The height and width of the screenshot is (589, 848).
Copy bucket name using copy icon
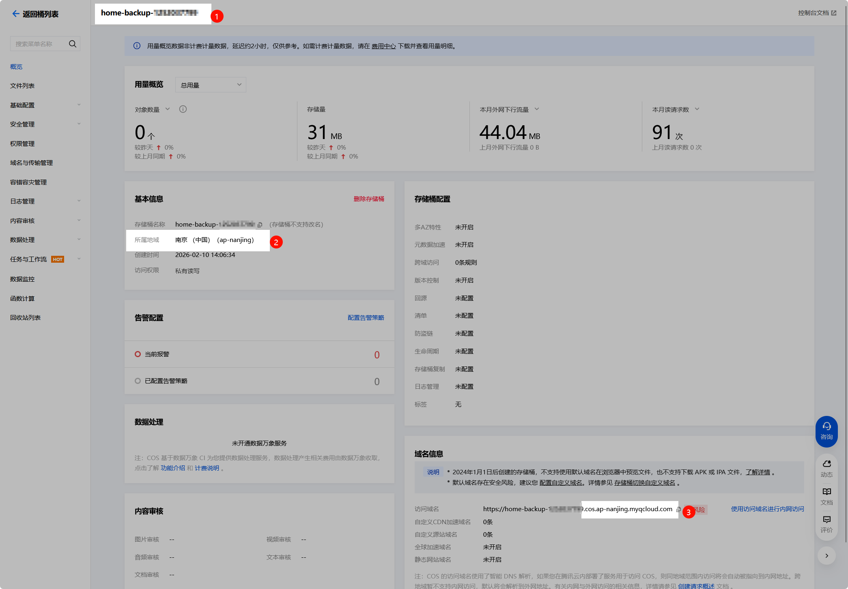coord(260,225)
